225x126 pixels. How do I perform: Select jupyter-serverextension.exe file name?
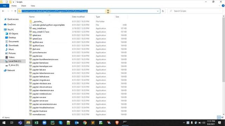tap(45, 104)
